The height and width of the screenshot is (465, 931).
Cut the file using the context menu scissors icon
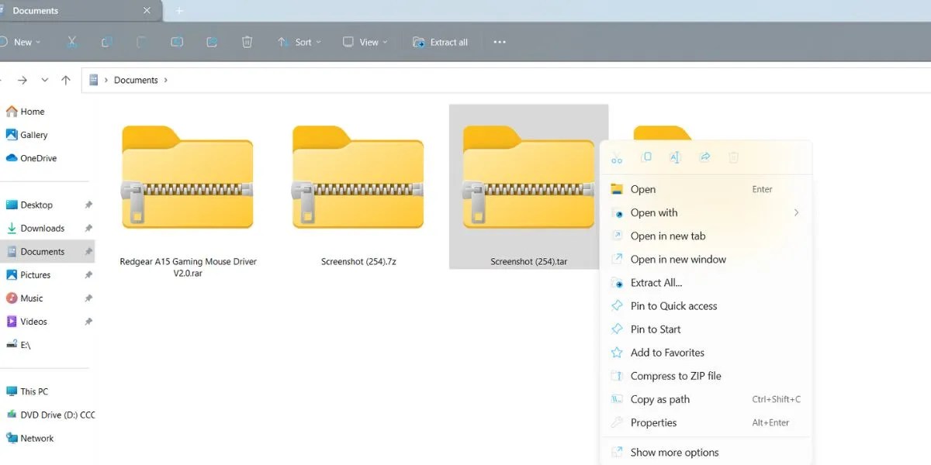pyautogui.click(x=617, y=157)
